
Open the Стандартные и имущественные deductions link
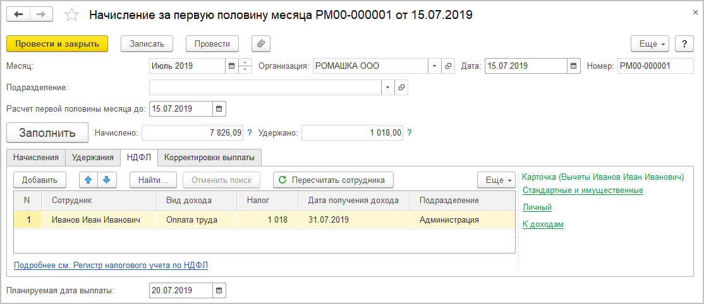coord(583,190)
